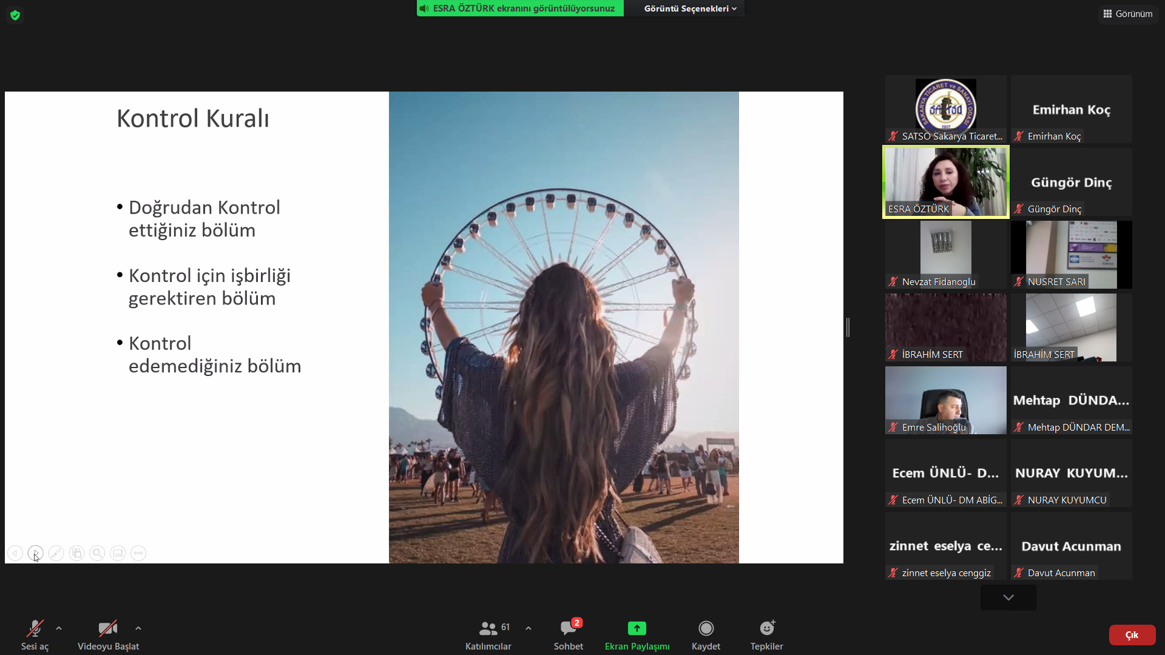The image size is (1165, 655).
Task: Toggle the subtitles icon on slide
Action: pos(118,553)
